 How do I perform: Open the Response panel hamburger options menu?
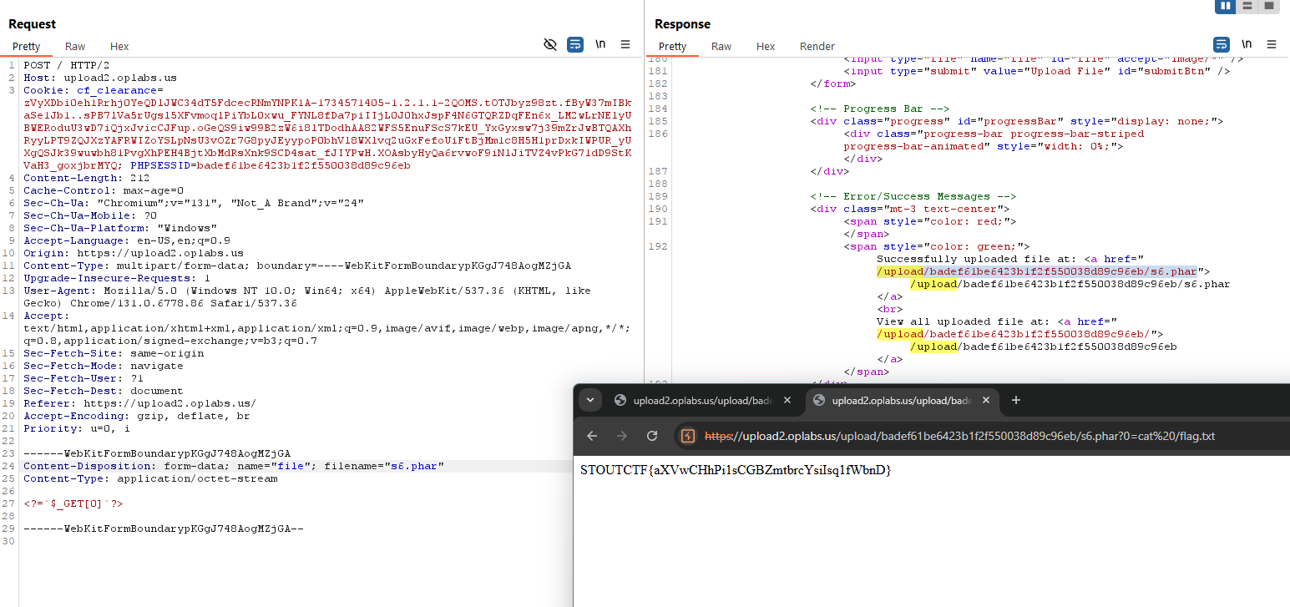click(1272, 45)
